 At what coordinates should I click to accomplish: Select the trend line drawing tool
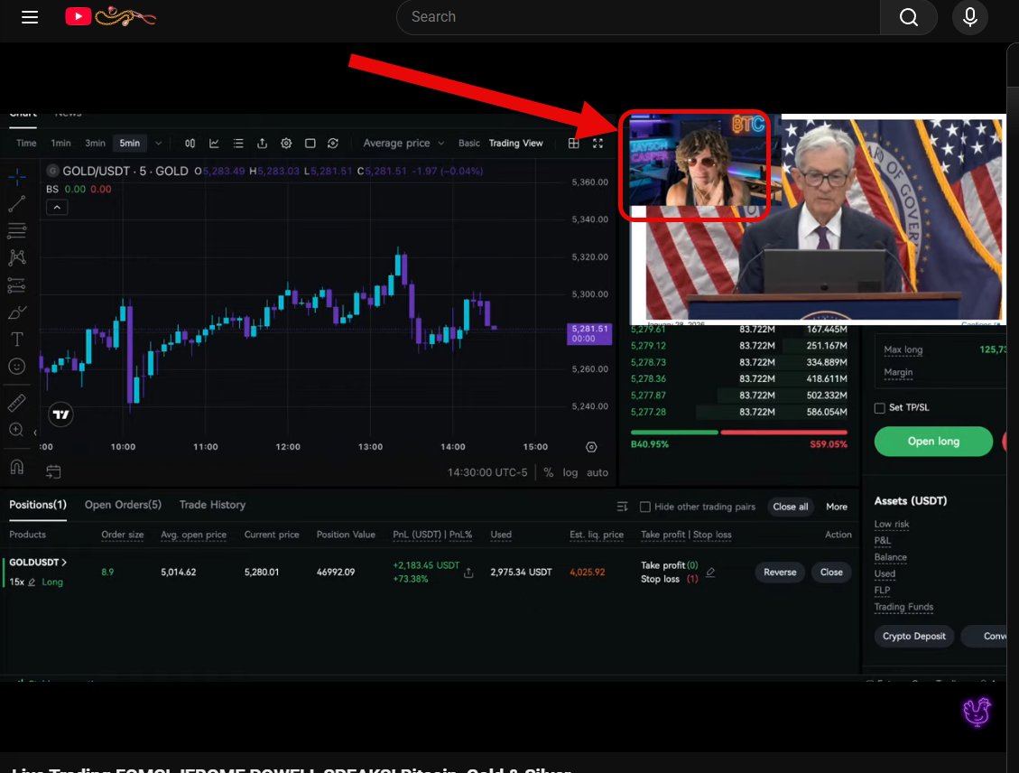pos(17,203)
